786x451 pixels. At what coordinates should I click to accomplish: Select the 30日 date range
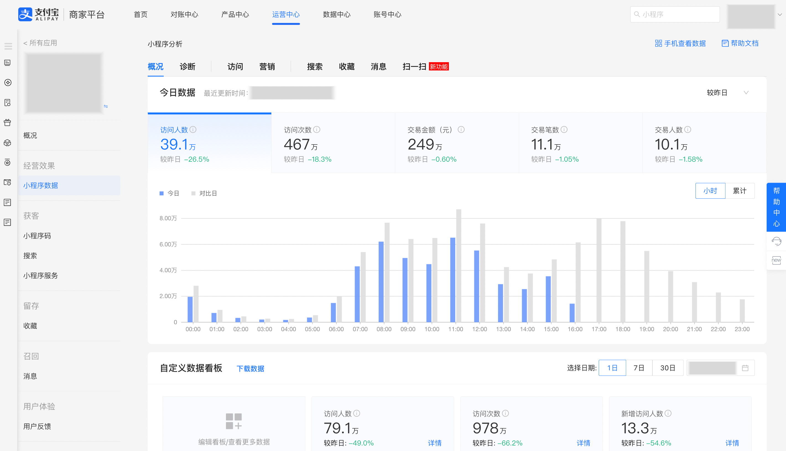(668, 368)
